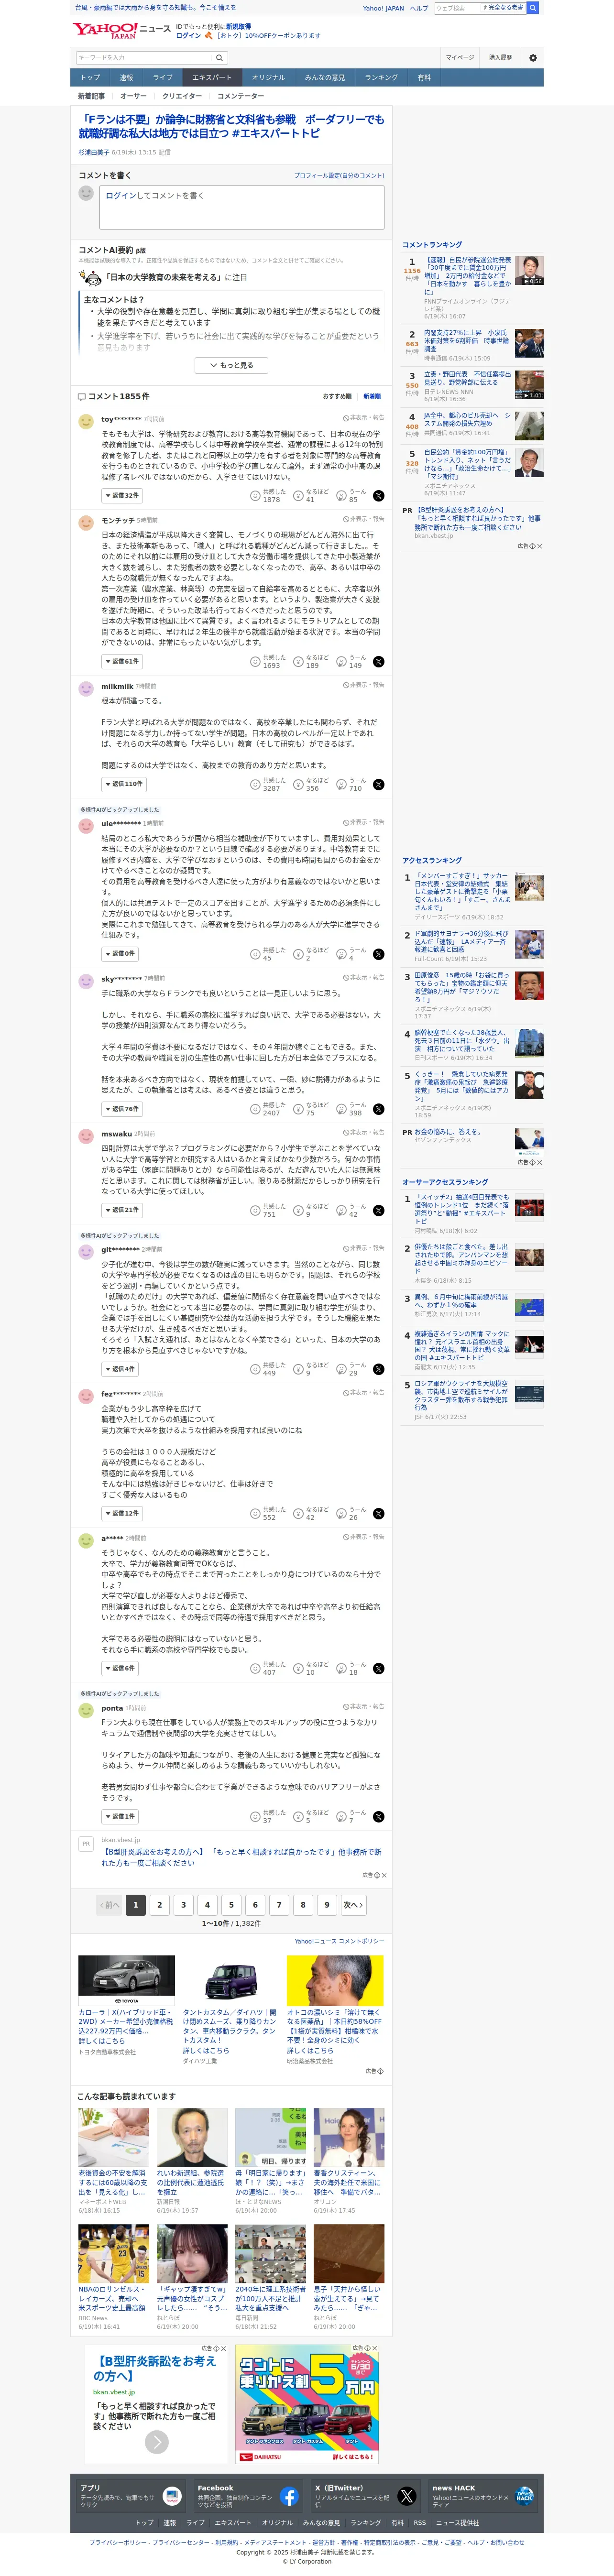This screenshot has height=2576, width=614.
Task: Share mswaku comment on X
Action: pyautogui.click(x=378, y=1210)
